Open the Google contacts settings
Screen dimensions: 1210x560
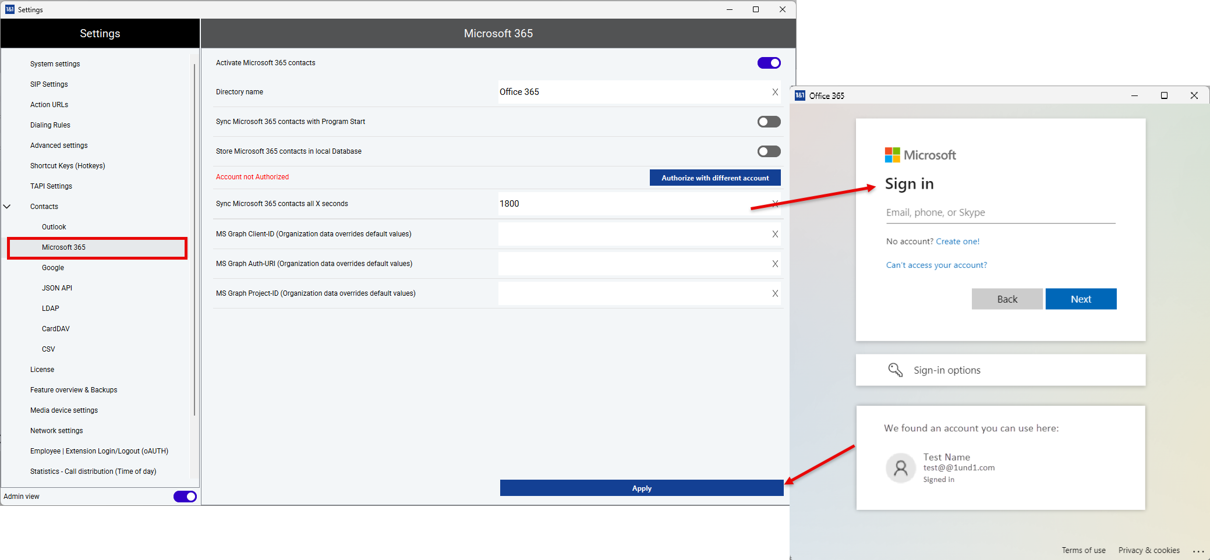[x=53, y=268]
